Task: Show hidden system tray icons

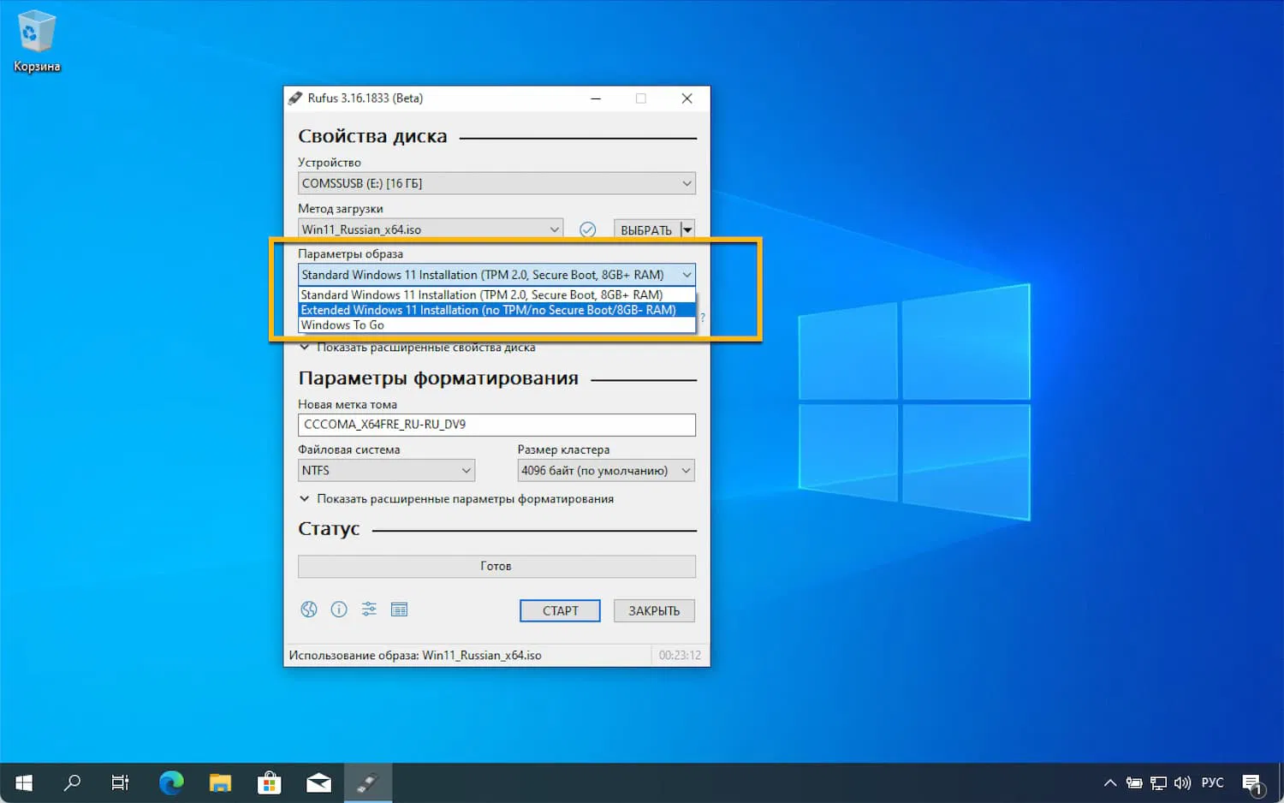Action: tap(1110, 782)
